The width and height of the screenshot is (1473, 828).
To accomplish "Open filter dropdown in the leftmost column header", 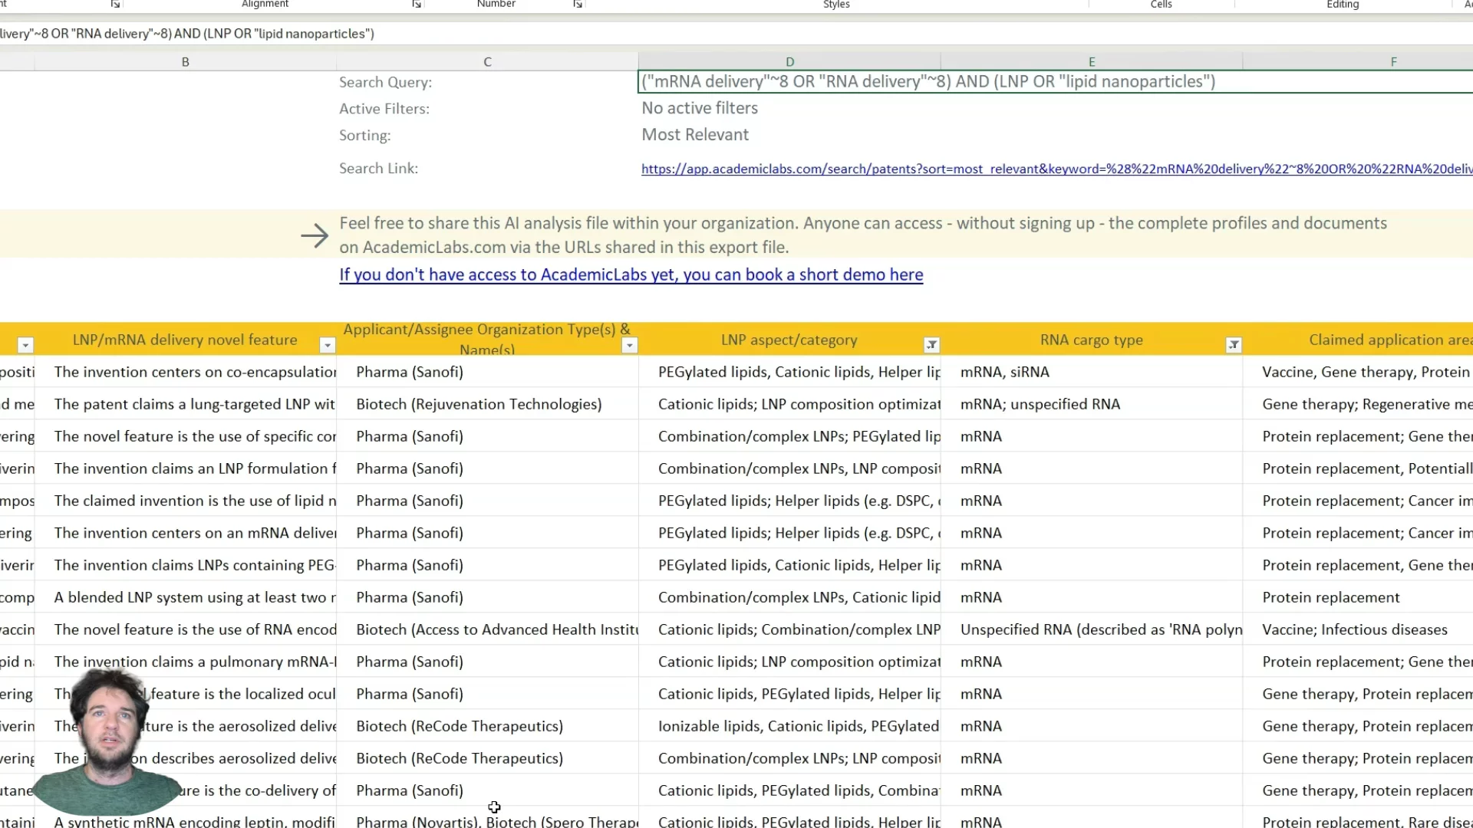I will (x=25, y=346).
